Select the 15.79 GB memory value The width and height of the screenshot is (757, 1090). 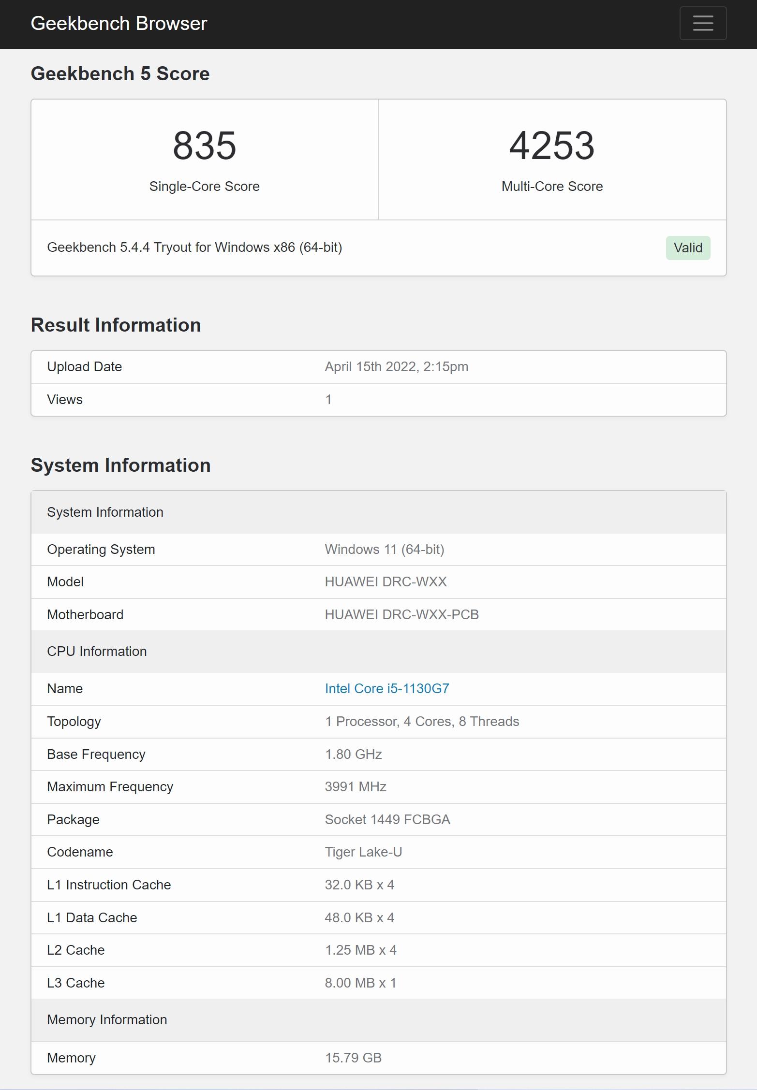point(353,1058)
